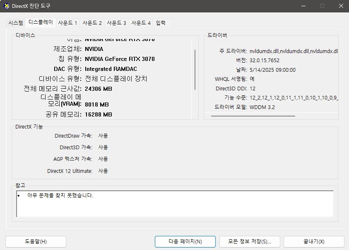Switch to the 시스템 tab

(x=16, y=23)
